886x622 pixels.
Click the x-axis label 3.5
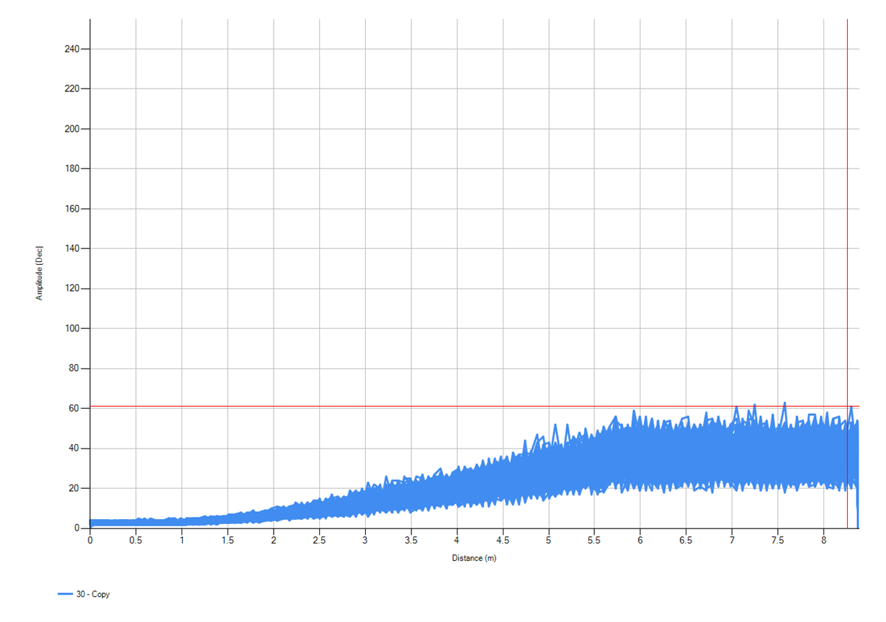[x=411, y=538]
